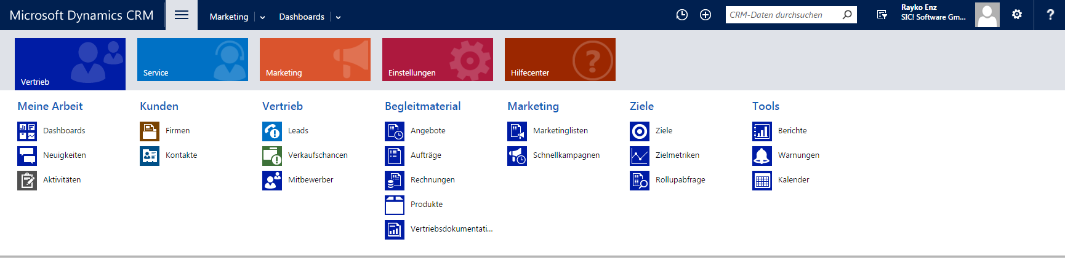Image resolution: width=1065 pixels, height=258 pixels.
Task: Select the Service tile
Action: point(193,60)
